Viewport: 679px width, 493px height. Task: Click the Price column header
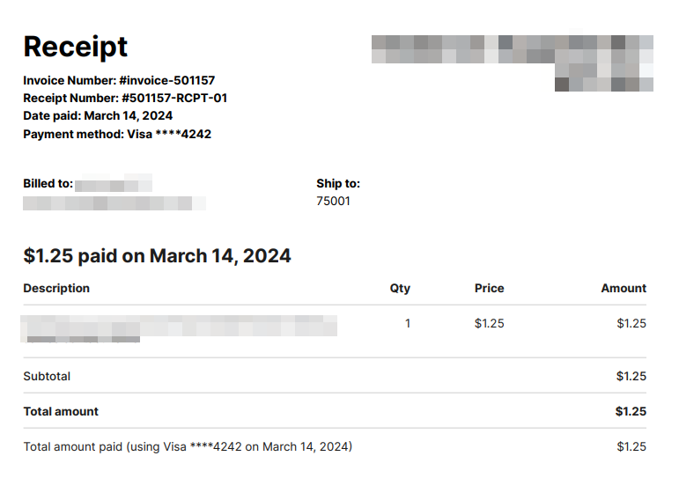click(x=489, y=288)
